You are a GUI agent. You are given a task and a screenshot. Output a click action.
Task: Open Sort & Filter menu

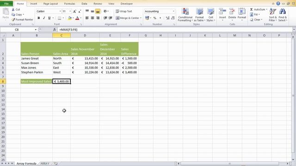pos(273,15)
